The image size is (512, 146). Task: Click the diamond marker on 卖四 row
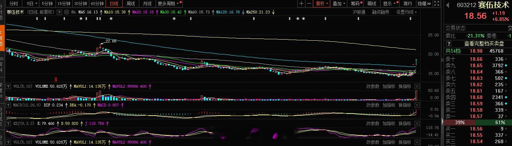506,97
